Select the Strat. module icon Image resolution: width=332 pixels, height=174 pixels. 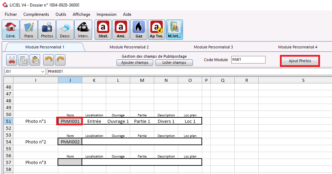click(x=103, y=30)
